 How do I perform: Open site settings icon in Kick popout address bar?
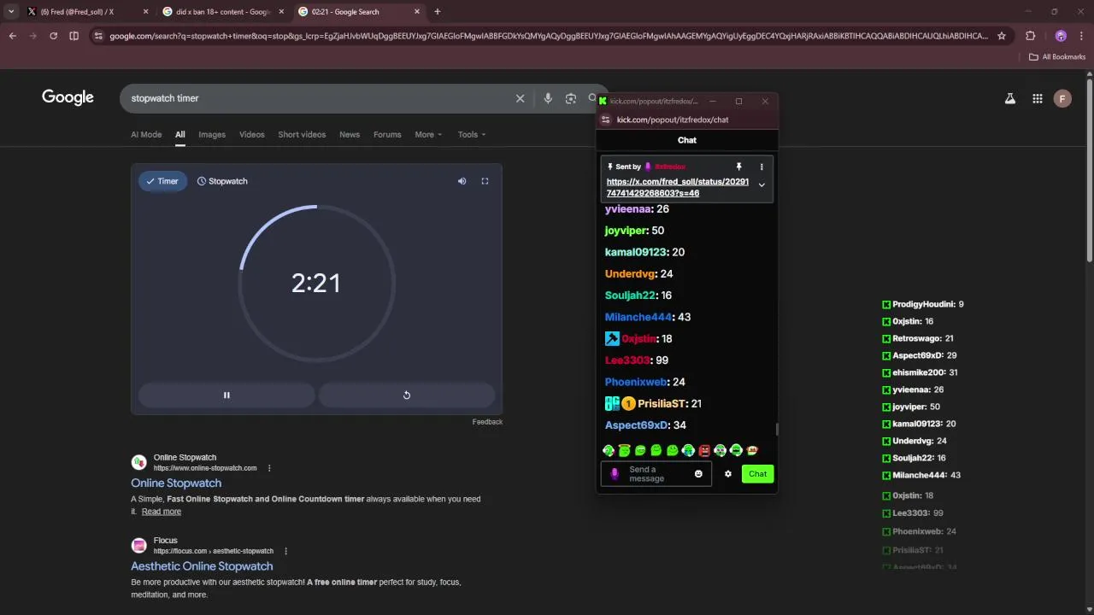point(606,120)
